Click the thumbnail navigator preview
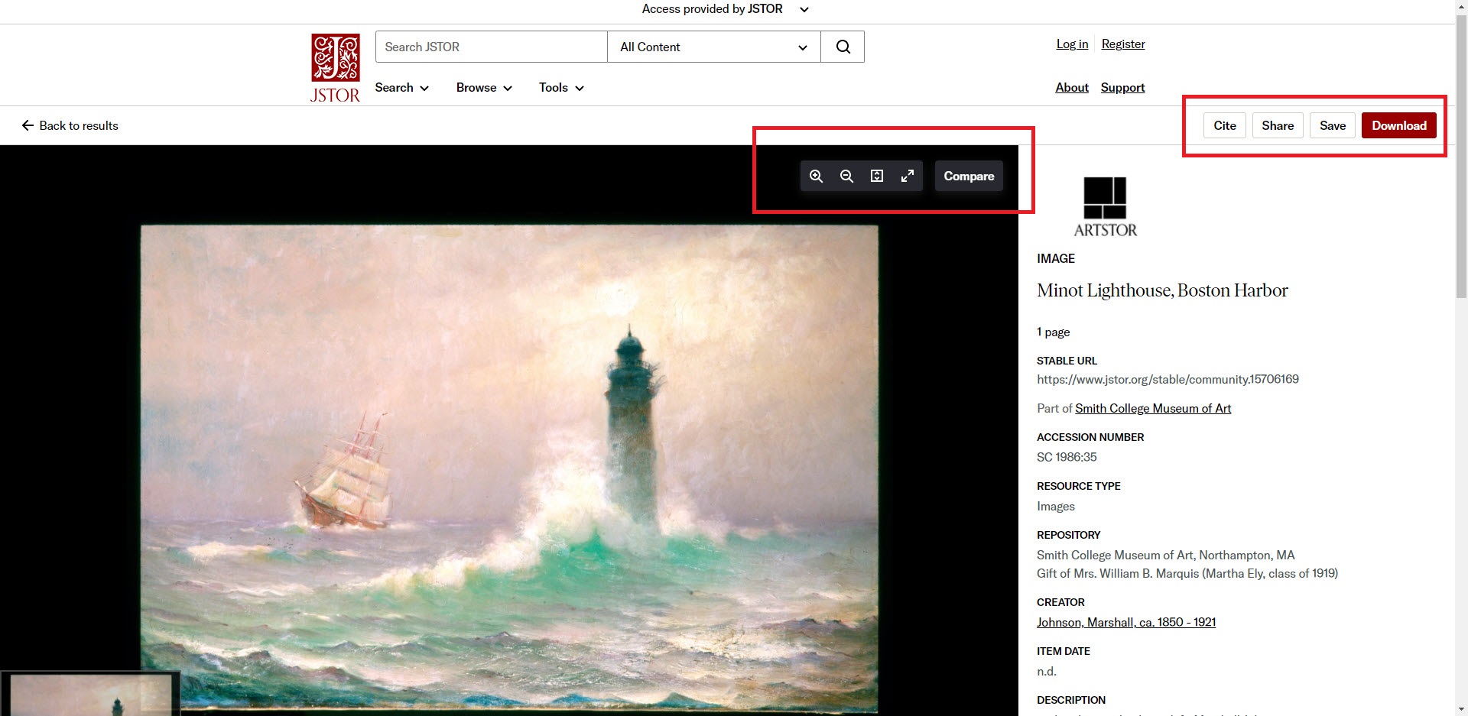Image resolution: width=1468 pixels, height=716 pixels. [90, 694]
